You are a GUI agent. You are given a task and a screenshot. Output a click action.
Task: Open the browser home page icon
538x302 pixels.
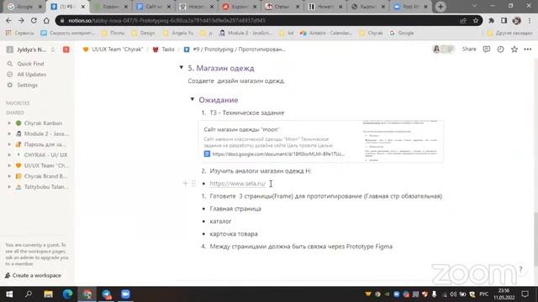(46, 20)
